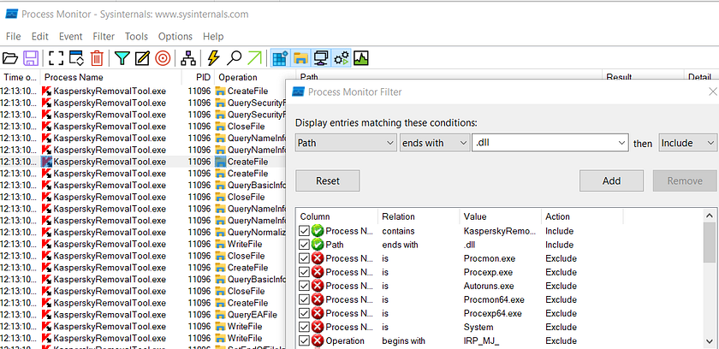Click the Relation header in the filter list
Viewport: 719px width, 349px height.
pos(419,216)
